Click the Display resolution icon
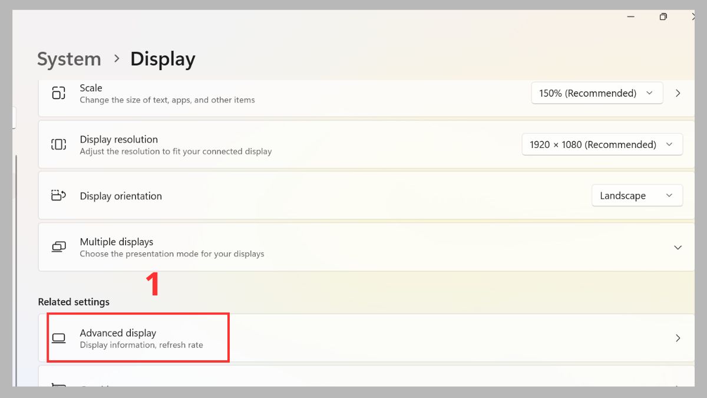Screen dimensions: 707x398 point(58,144)
